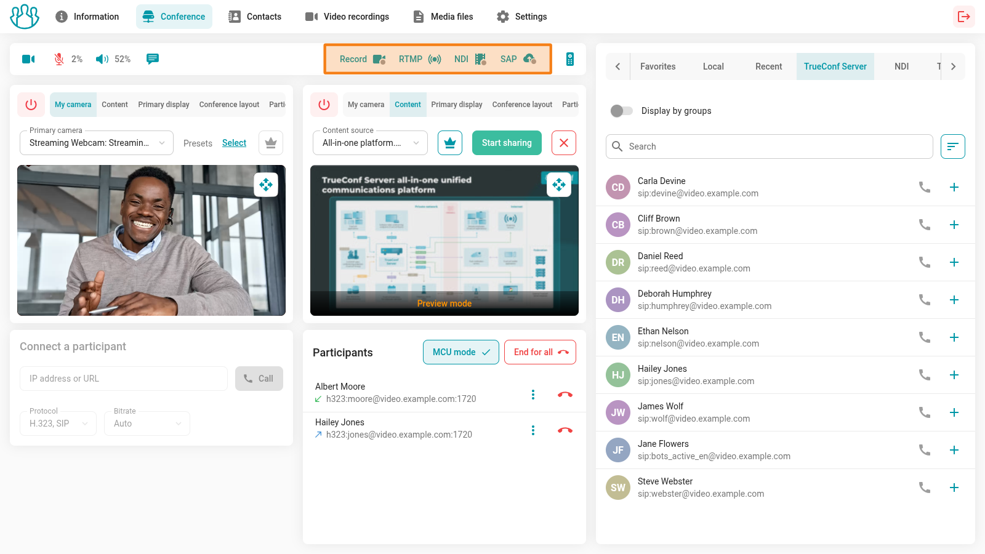
Task: Click the move arrows icon on content preview
Action: tap(559, 185)
